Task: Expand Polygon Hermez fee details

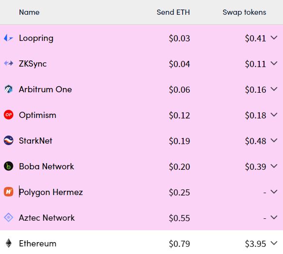Action: [274, 192]
